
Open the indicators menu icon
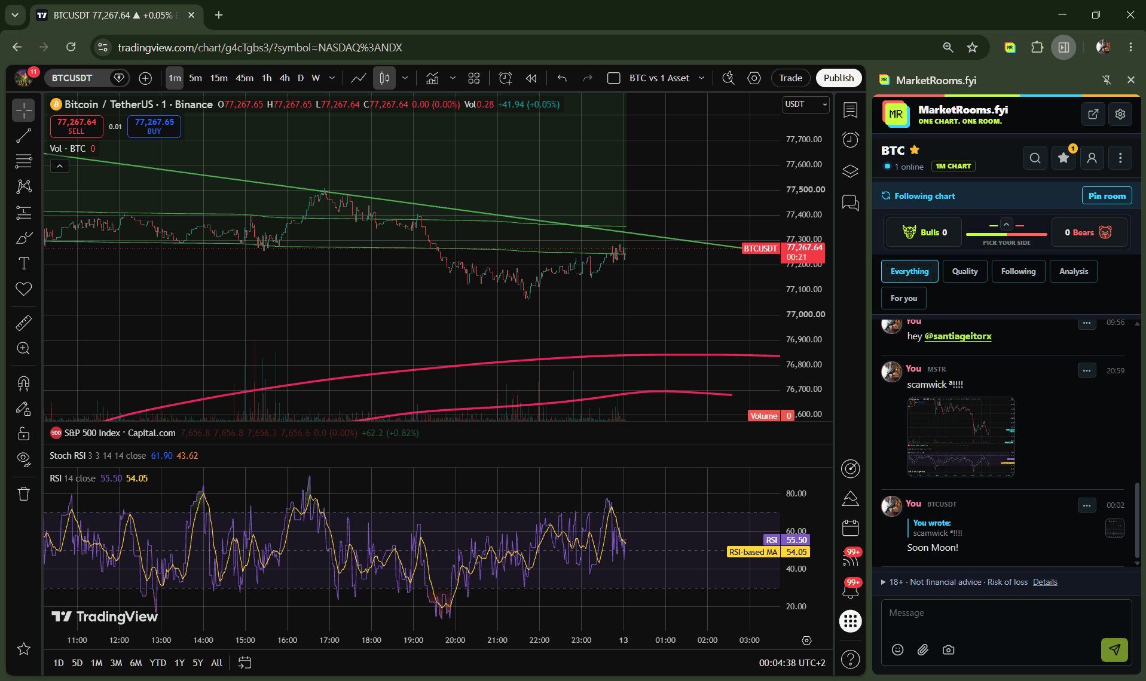(x=432, y=78)
